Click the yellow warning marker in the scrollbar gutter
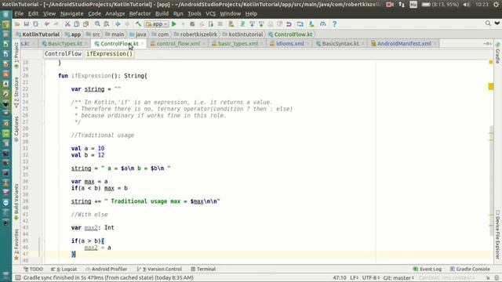Image resolution: width=502 pixels, height=282 pixels. coord(491,87)
